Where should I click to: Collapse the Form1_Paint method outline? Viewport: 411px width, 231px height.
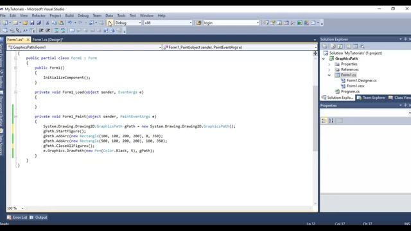click(15, 117)
